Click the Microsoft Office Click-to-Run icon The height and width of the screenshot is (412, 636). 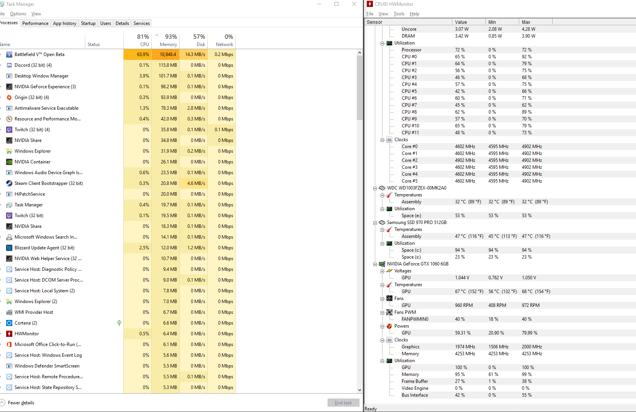click(9, 344)
